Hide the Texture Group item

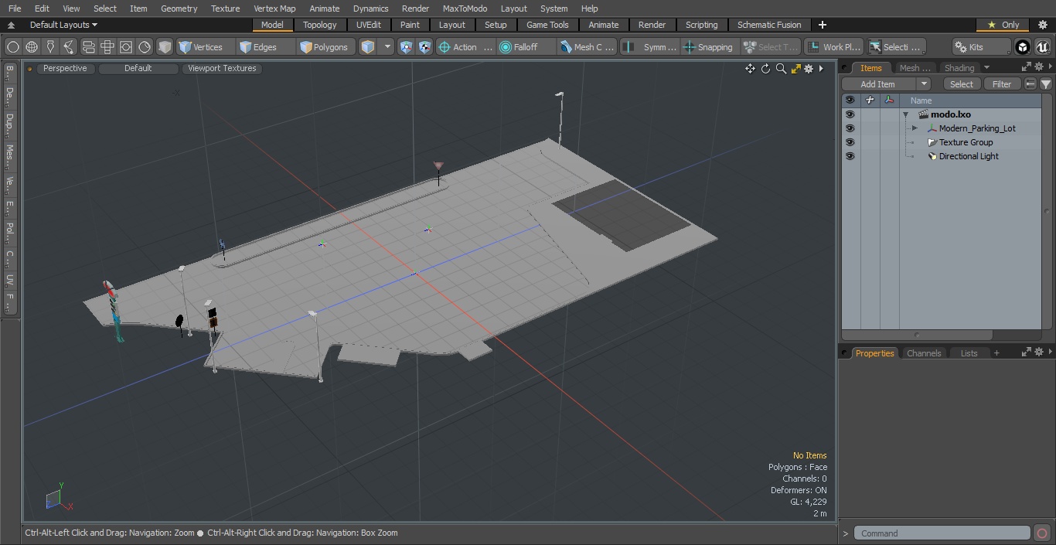pos(850,142)
